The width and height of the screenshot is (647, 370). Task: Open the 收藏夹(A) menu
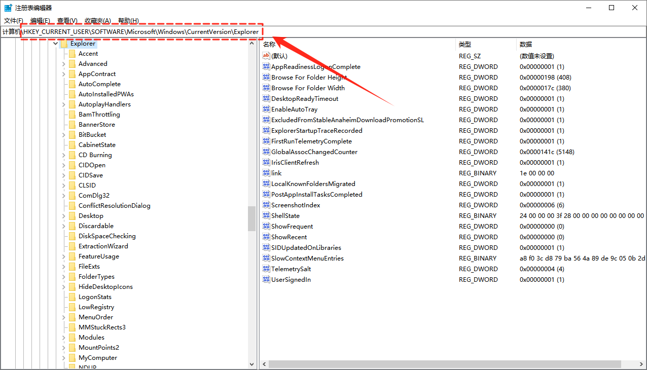[x=97, y=21]
